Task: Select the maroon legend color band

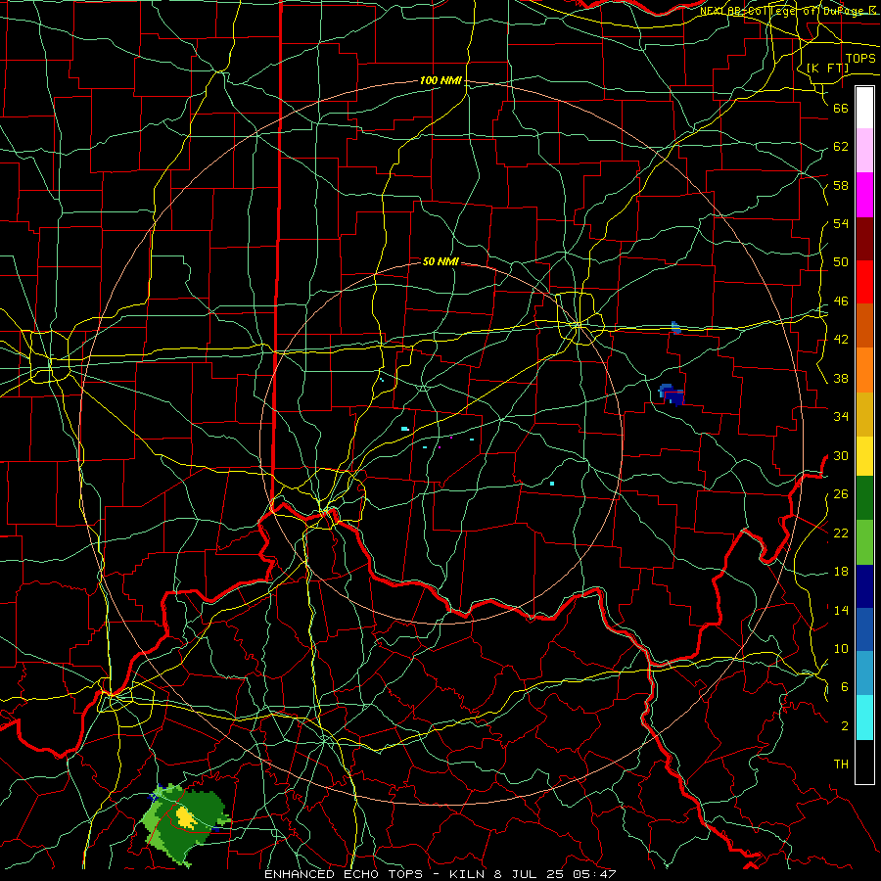Action: pos(864,239)
